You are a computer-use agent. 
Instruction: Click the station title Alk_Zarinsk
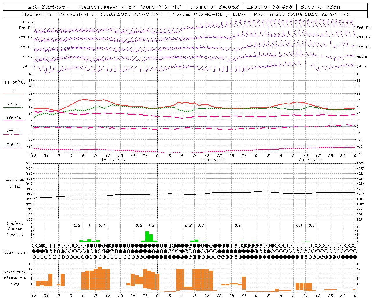point(46,7)
